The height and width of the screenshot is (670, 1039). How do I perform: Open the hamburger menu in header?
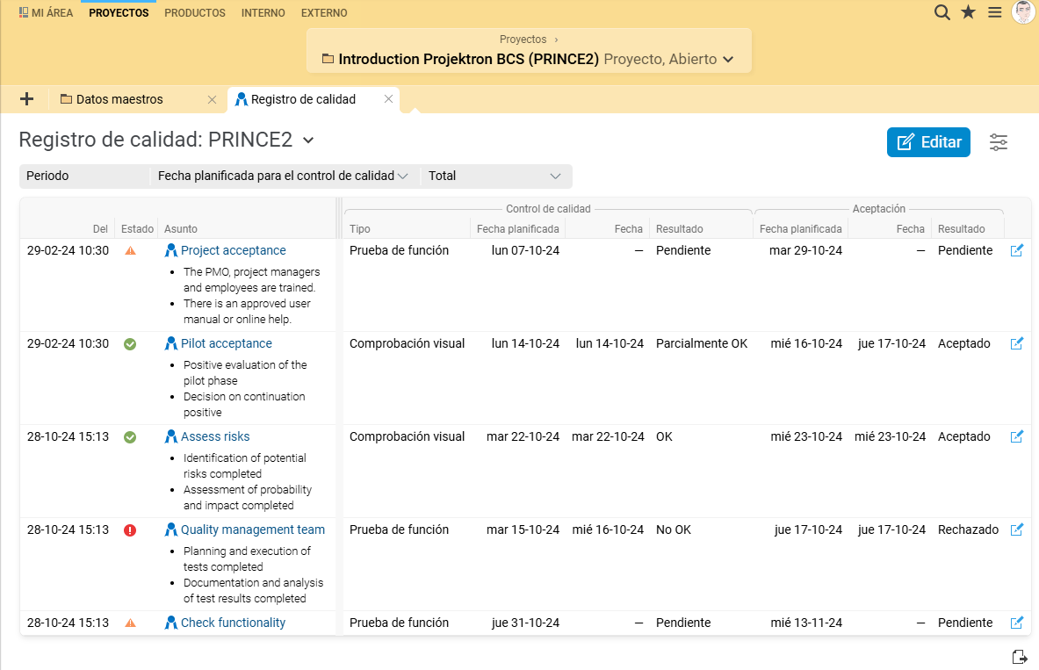pos(994,12)
